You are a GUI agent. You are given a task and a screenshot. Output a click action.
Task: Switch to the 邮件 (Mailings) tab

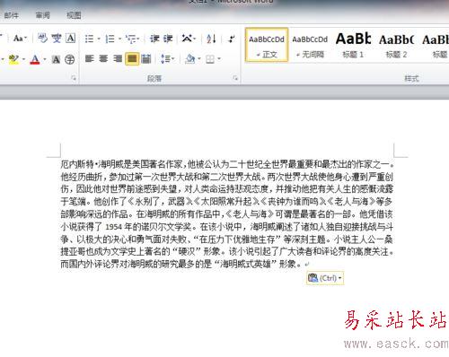[12, 15]
